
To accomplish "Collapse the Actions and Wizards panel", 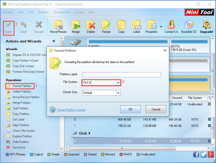I will coord(54,41).
